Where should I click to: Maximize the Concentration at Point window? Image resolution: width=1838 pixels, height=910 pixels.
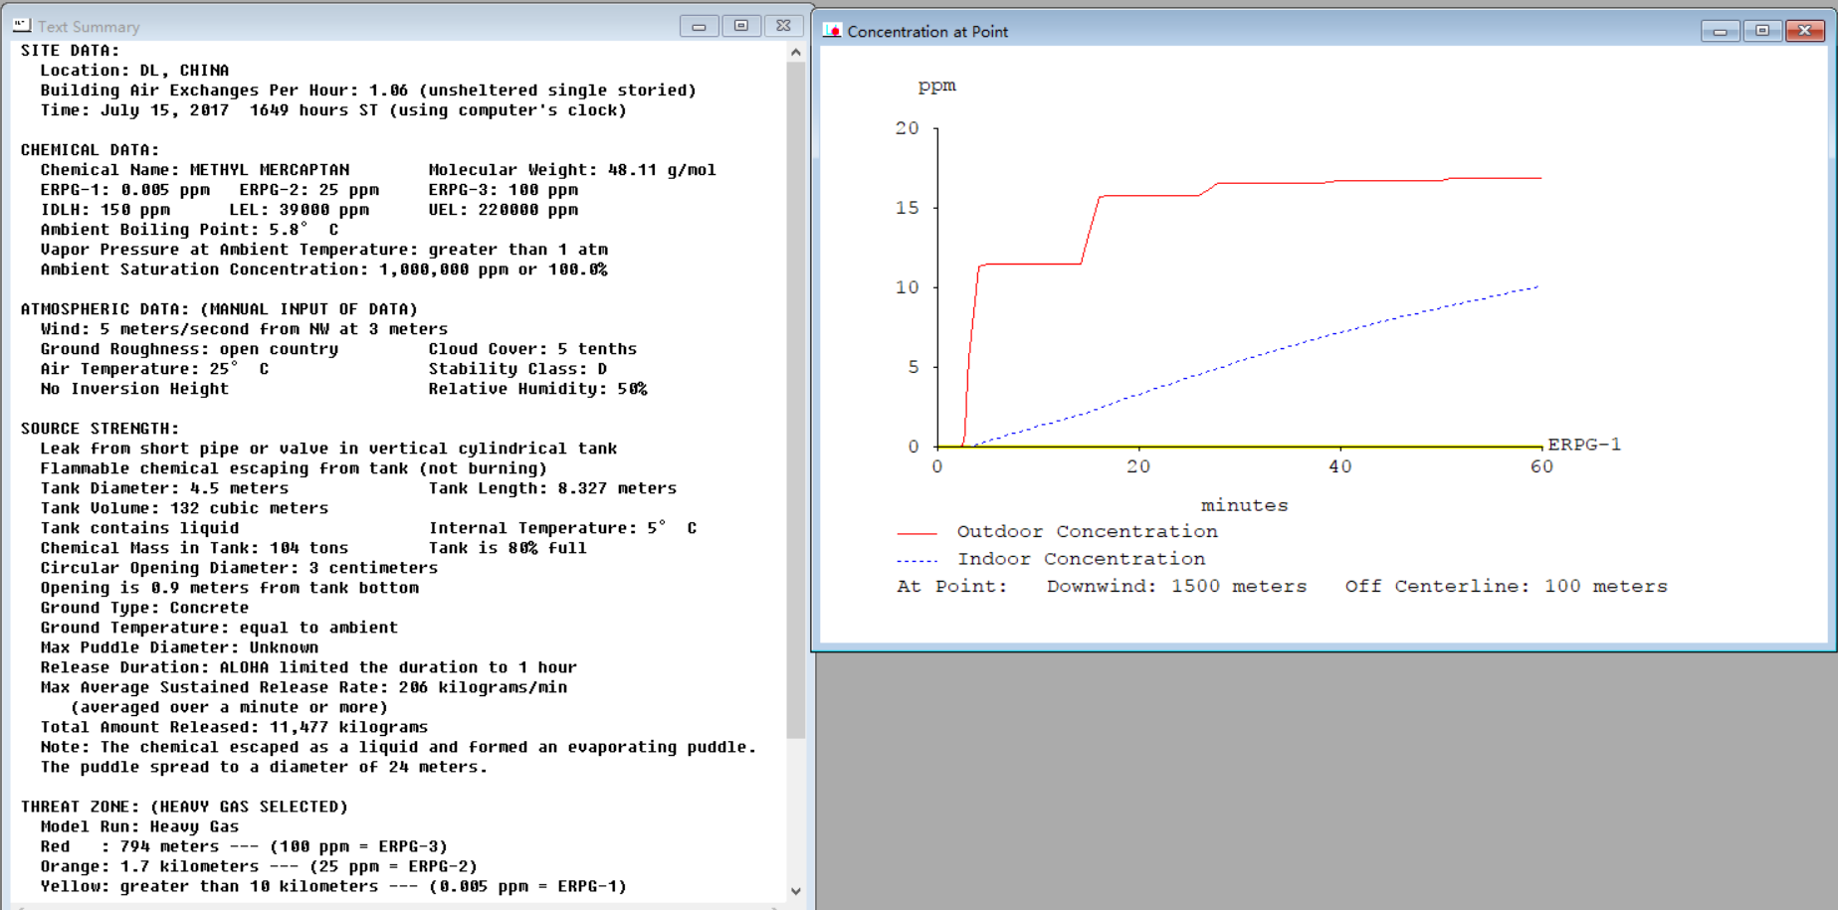(1762, 31)
